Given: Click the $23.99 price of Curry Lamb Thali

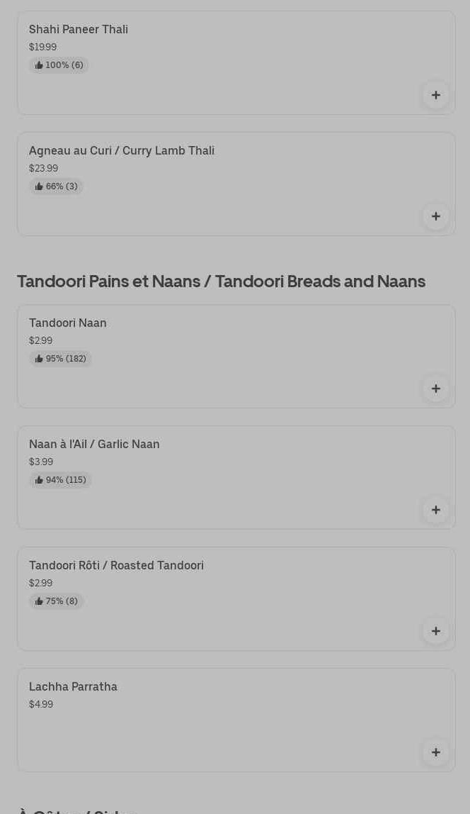Looking at the screenshot, I should [43, 168].
